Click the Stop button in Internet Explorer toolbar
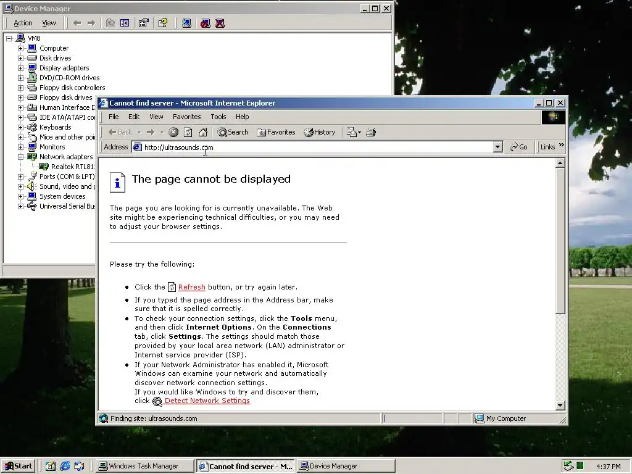Viewport: 632px width, 474px height. 173,132
